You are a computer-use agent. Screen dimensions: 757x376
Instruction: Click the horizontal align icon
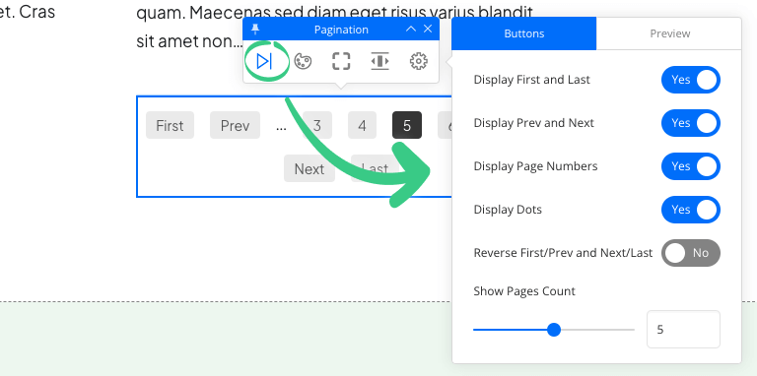[379, 61]
